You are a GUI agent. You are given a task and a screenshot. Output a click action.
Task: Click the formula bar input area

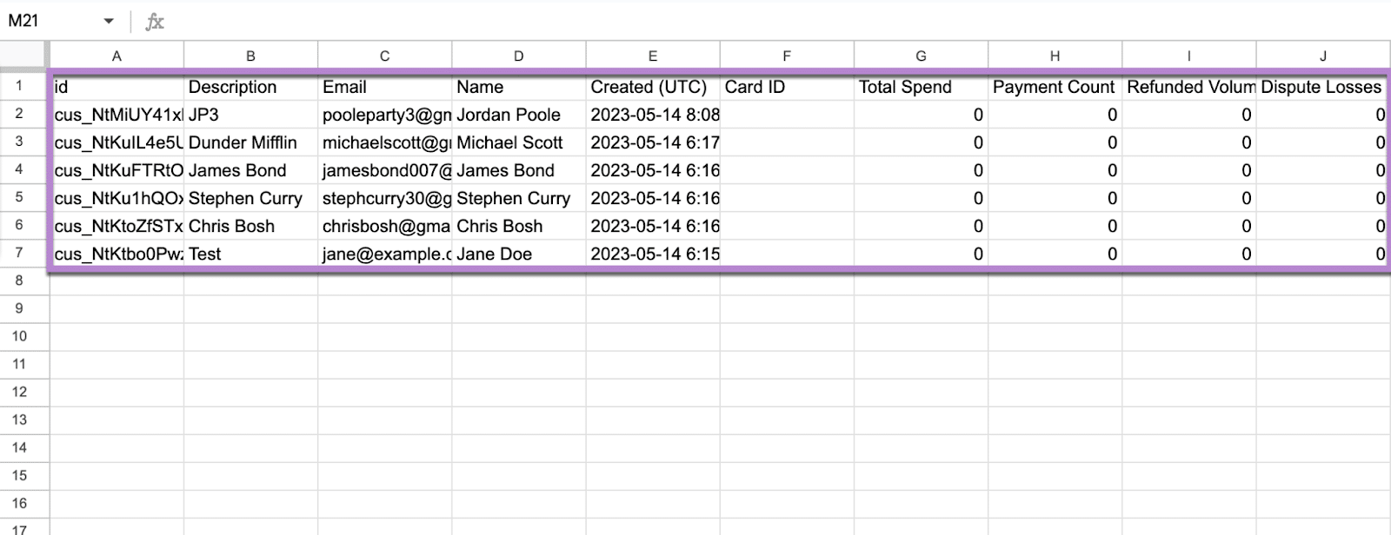click(695, 21)
